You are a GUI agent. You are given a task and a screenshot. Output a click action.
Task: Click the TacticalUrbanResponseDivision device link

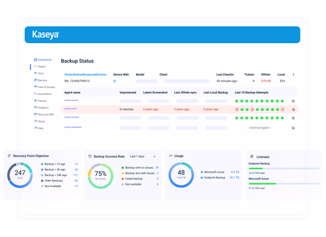[85, 74]
